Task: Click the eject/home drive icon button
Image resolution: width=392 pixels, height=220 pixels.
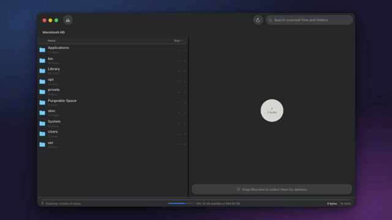Action: pyautogui.click(x=68, y=20)
